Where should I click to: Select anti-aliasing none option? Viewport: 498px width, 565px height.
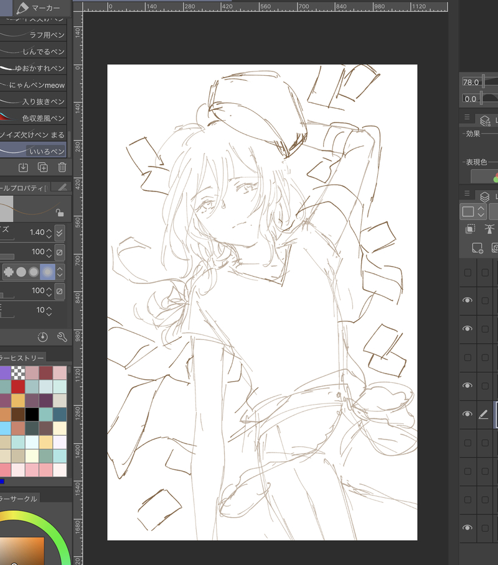(9, 272)
